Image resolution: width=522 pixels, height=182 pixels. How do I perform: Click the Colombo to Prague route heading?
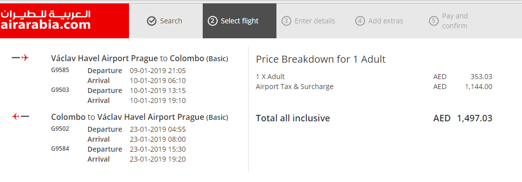click(x=139, y=117)
